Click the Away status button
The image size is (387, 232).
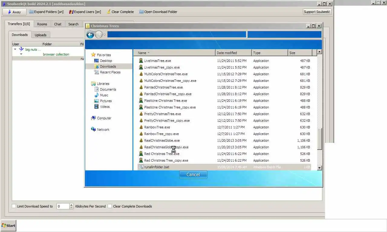pyautogui.click(x=15, y=12)
